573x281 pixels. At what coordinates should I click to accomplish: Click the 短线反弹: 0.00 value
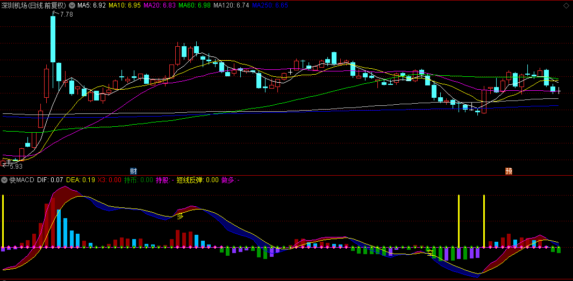(x=198, y=180)
